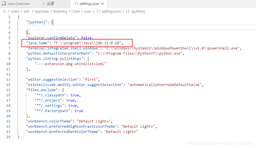Place cursor in the empty line 3
The image size is (256, 148).
[x=137, y=27]
